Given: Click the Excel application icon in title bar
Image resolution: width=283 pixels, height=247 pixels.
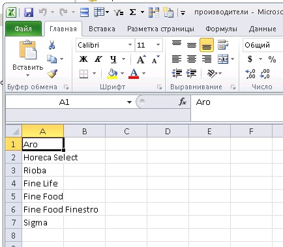Looking at the screenshot, I should click(11, 12).
